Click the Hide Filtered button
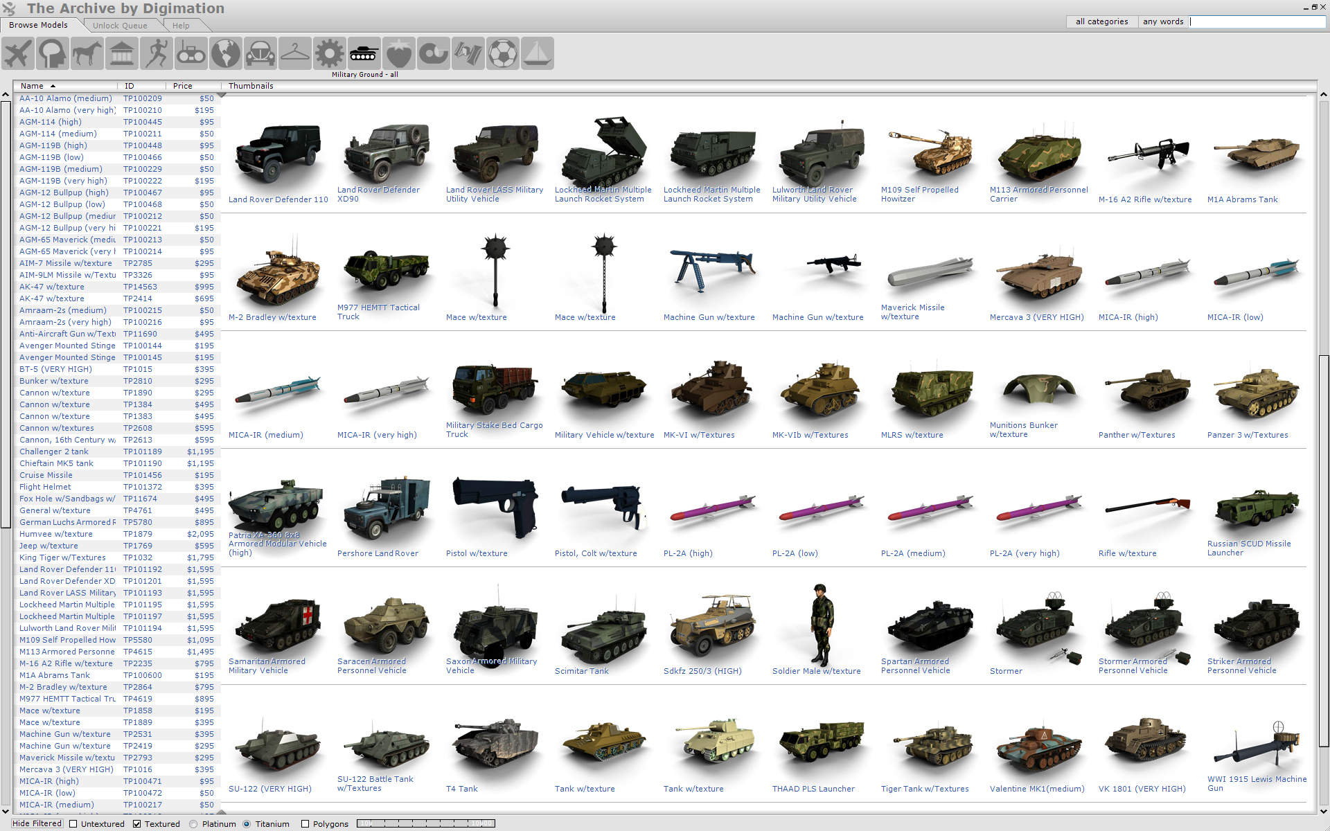 pos(37,823)
